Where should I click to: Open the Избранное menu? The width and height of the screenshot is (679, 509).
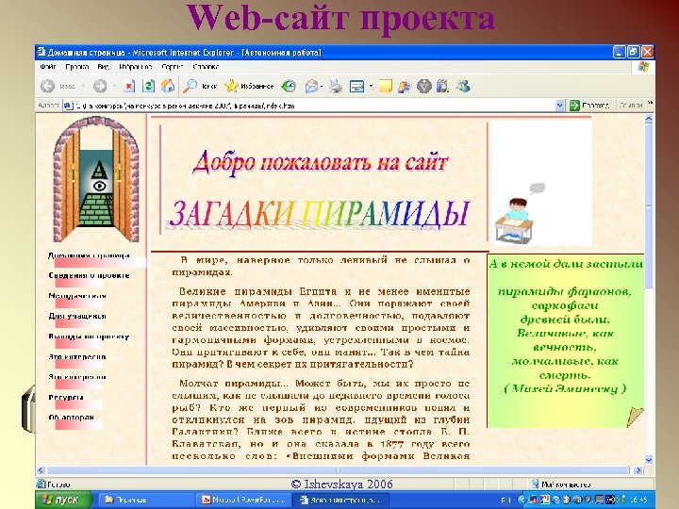(x=136, y=67)
